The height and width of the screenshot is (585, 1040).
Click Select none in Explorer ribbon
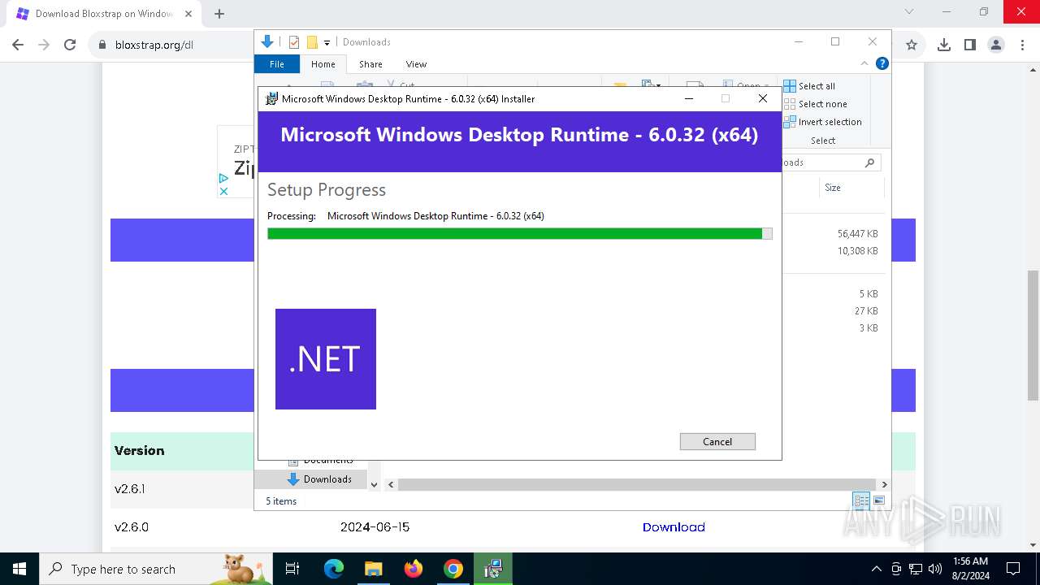pos(816,104)
